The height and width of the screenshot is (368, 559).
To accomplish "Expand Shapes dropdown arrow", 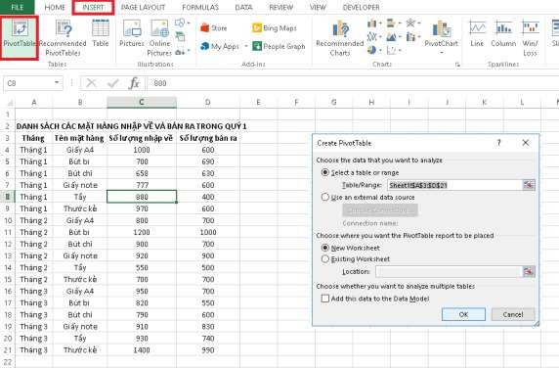I will coord(189,23).
